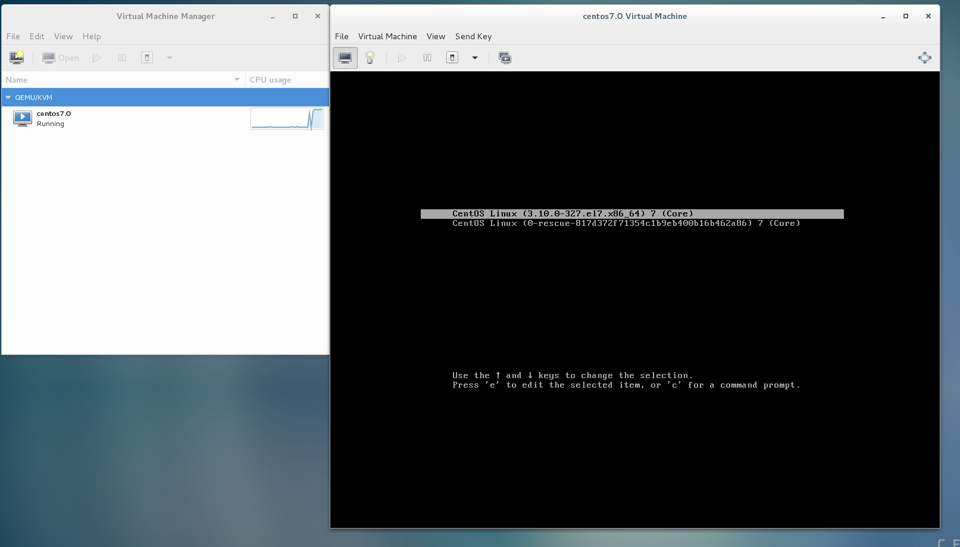This screenshot has height=547, width=960.
Task: Select CentOS Linux rescue boot entry
Action: 626,224
